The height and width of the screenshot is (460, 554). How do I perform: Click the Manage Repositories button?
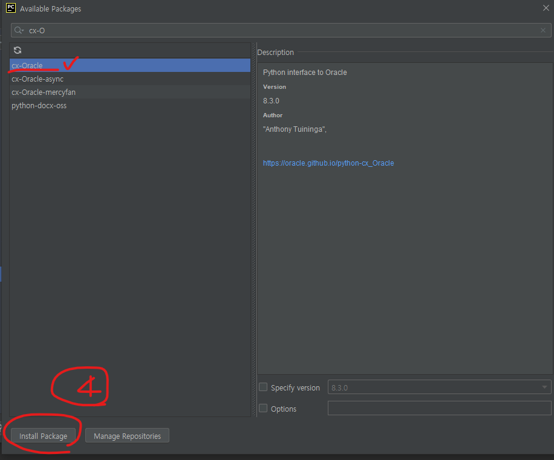[x=127, y=436]
